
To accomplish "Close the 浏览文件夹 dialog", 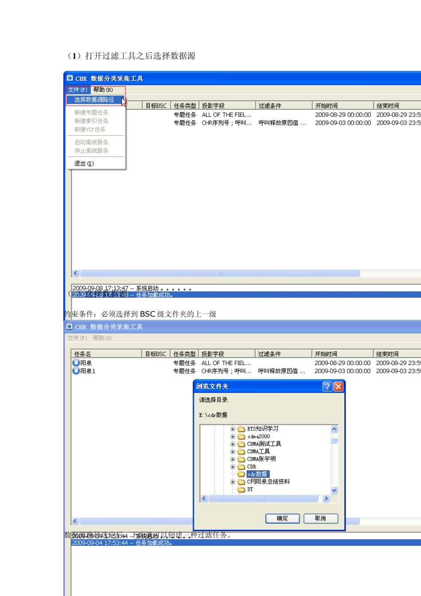I will click(x=338, y=386).
